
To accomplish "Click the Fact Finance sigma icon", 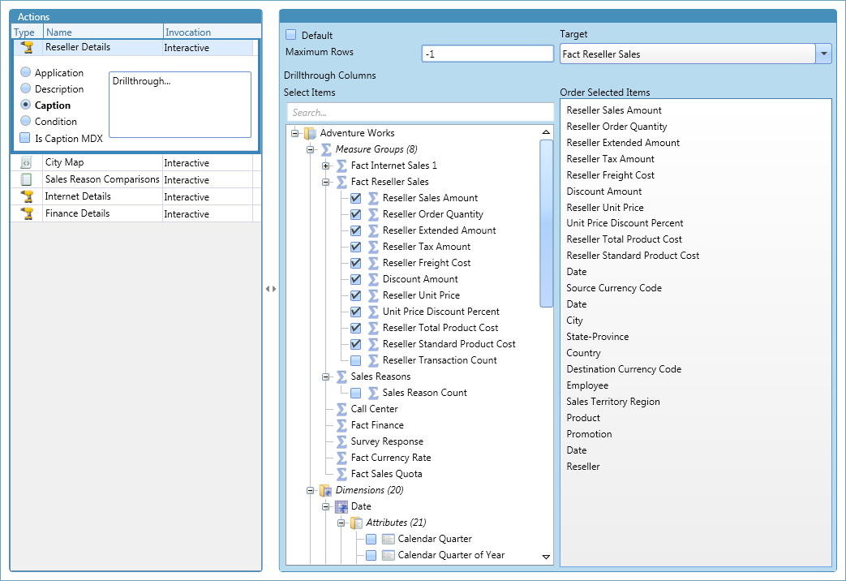I will pos(341,425).
